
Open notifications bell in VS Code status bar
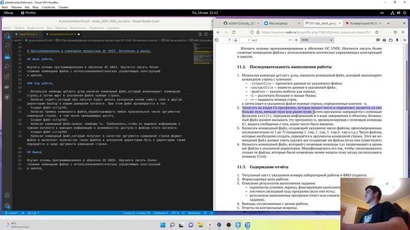pyautogui.click(x=211, y=213)
